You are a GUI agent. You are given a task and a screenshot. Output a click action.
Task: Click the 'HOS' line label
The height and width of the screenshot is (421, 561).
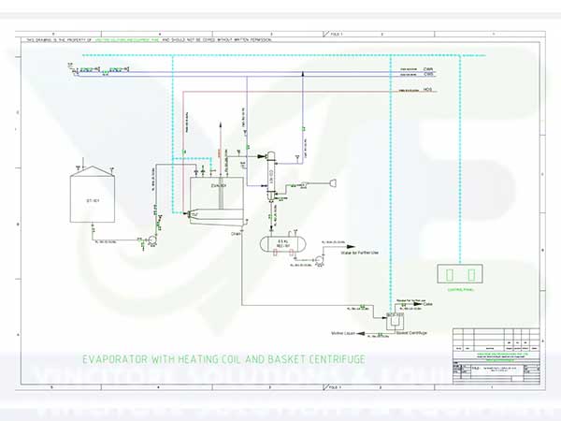(x=428, y=90)
